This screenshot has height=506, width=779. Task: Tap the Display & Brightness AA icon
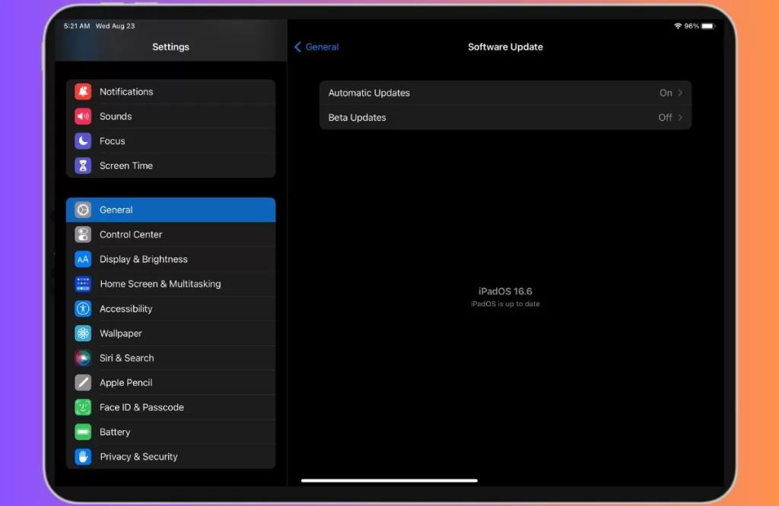click(x=83, y=259)
